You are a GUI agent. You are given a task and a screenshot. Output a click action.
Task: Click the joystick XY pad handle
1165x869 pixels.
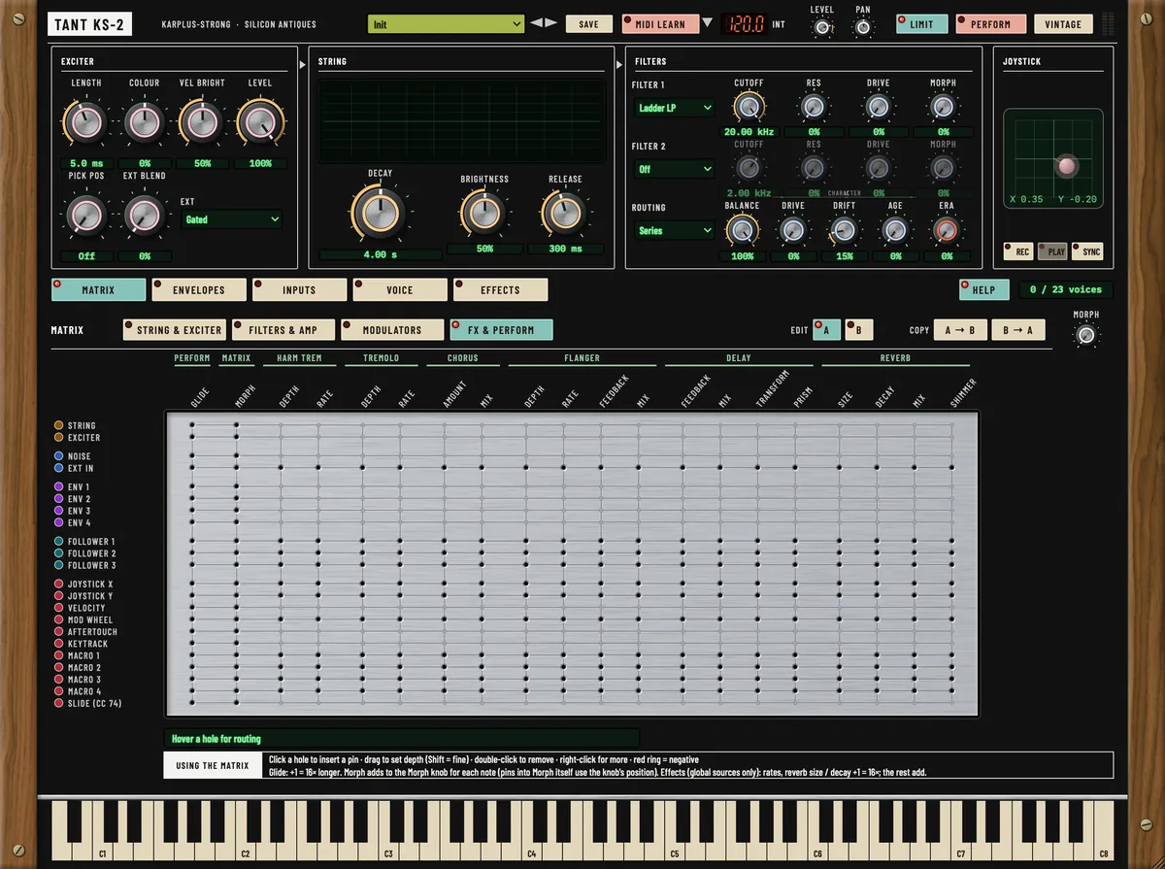[x=1067, y=166]
